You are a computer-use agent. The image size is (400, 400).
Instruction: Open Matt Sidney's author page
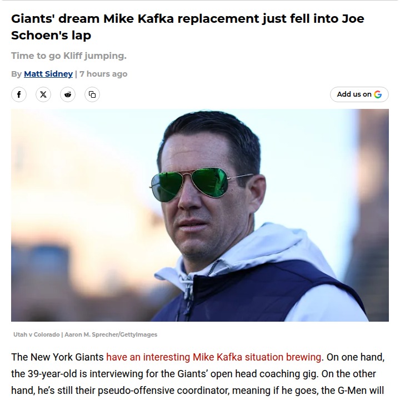click(48, 74)
